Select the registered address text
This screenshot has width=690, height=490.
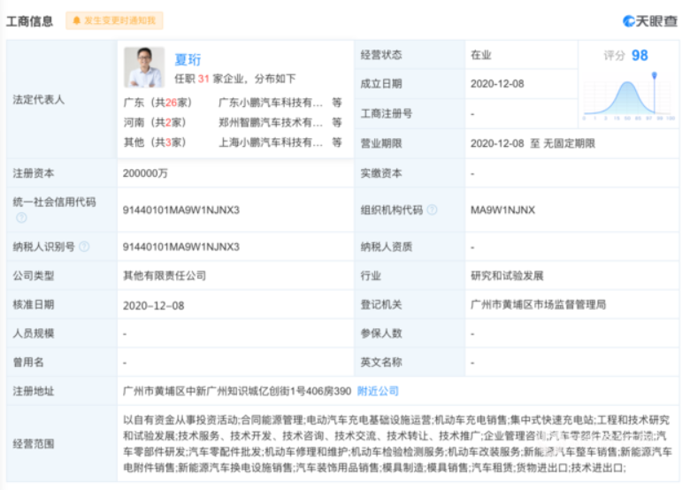point(237,391)
